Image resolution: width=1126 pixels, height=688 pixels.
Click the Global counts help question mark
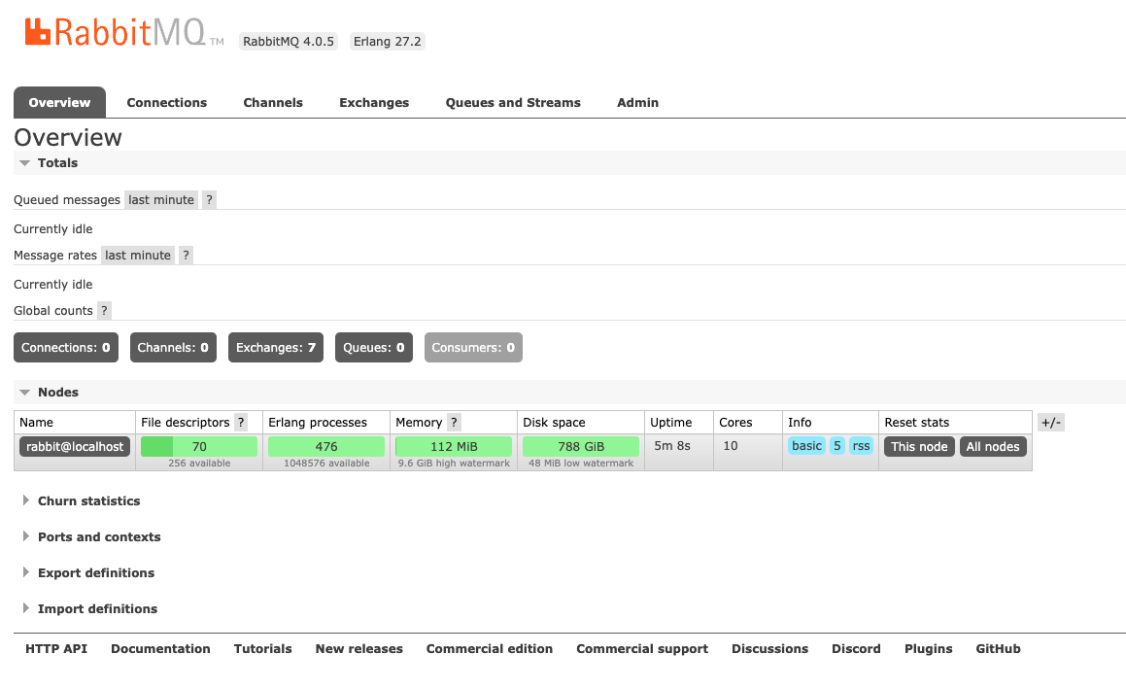(x=104, y=311)
